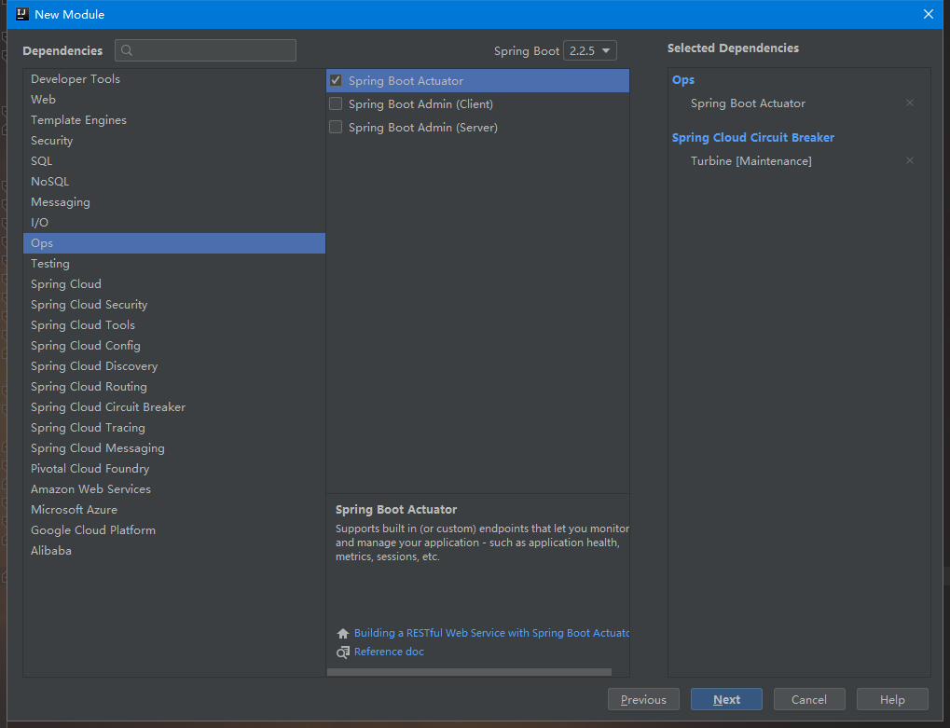Image resolution: width=950 pixels, height=728 pixels.
Task: Open Building a RESTful Web Service link
Action: [491, 633]
